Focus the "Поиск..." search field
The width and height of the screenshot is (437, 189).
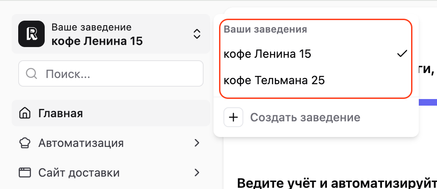click(120, 74)
